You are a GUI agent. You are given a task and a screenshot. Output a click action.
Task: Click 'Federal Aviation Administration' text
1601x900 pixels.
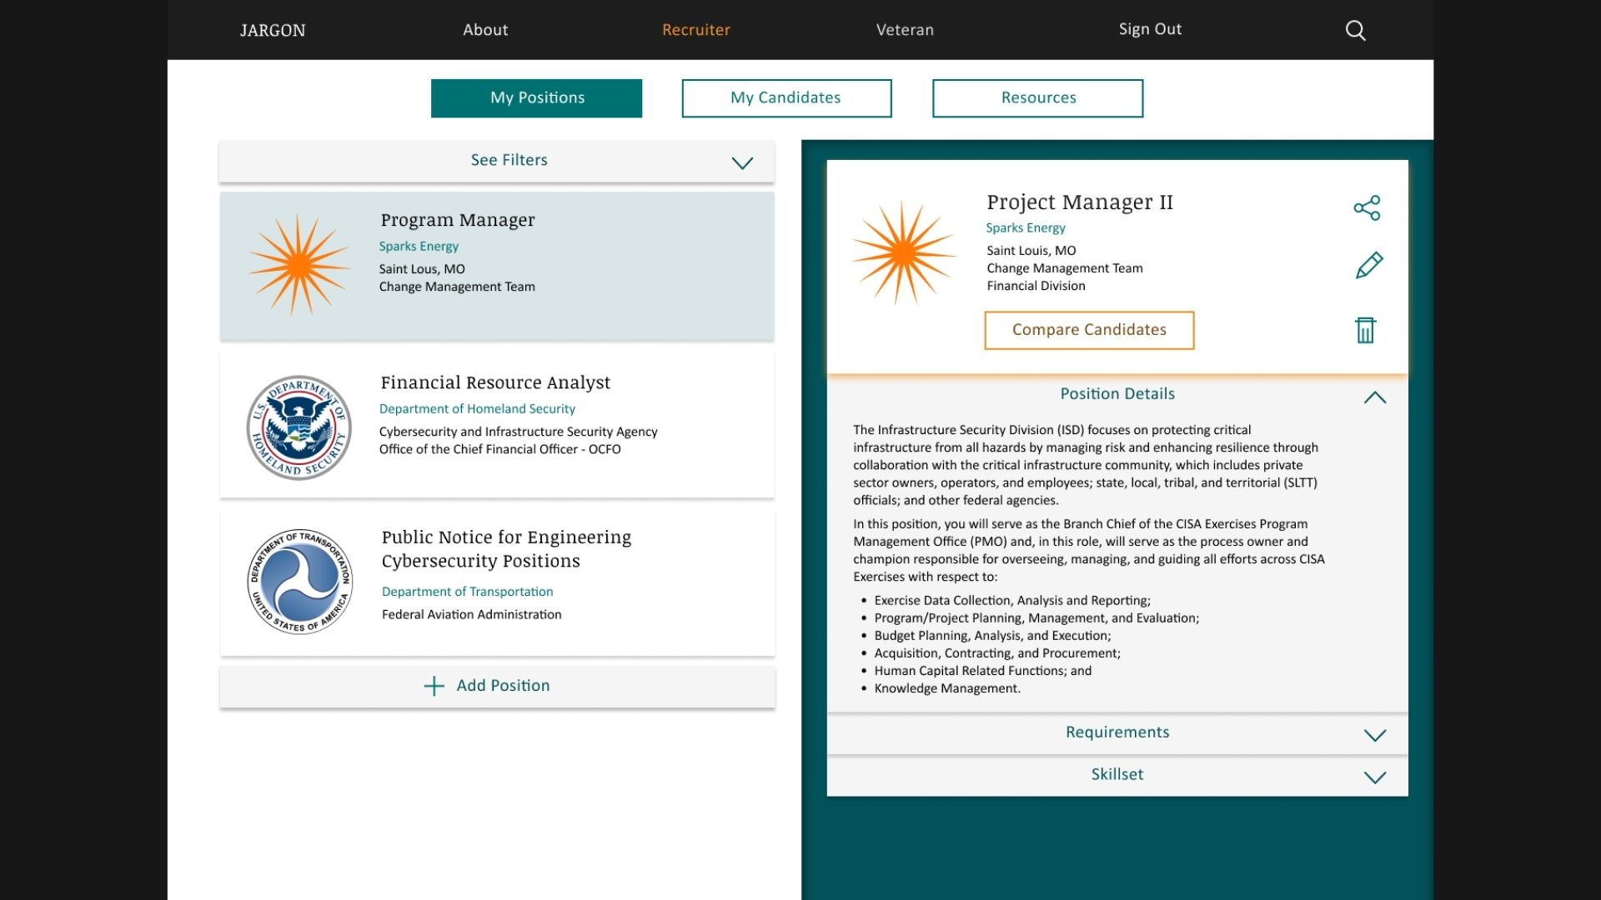471,615
